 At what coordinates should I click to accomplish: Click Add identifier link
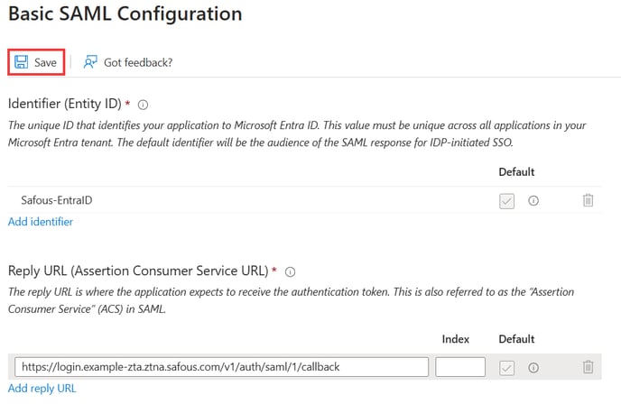[x=41, y=222]
